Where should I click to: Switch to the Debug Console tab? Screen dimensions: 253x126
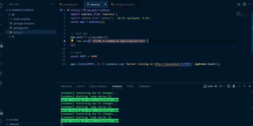click(x=98, y=86)
